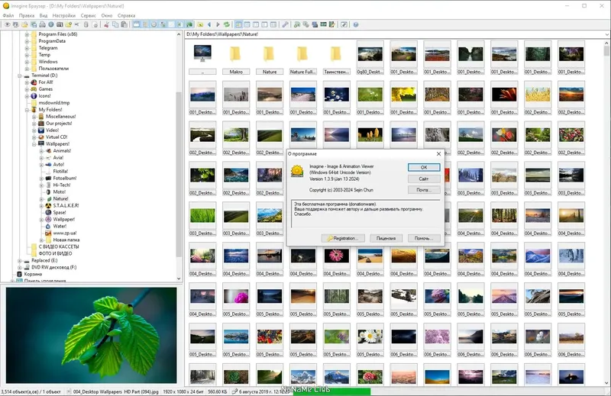Open the Справка menu

(x=126, y=15)
